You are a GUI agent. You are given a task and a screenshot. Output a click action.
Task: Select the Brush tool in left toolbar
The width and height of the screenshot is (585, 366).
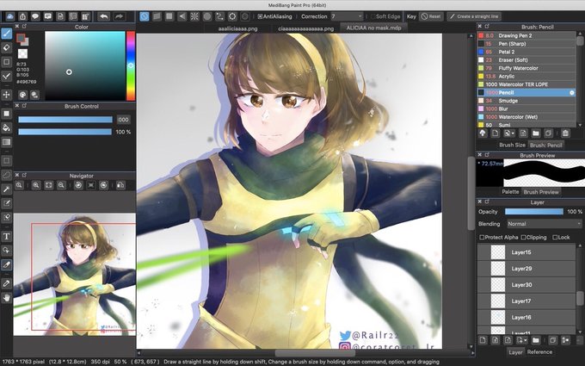click(x=6, y=34)
